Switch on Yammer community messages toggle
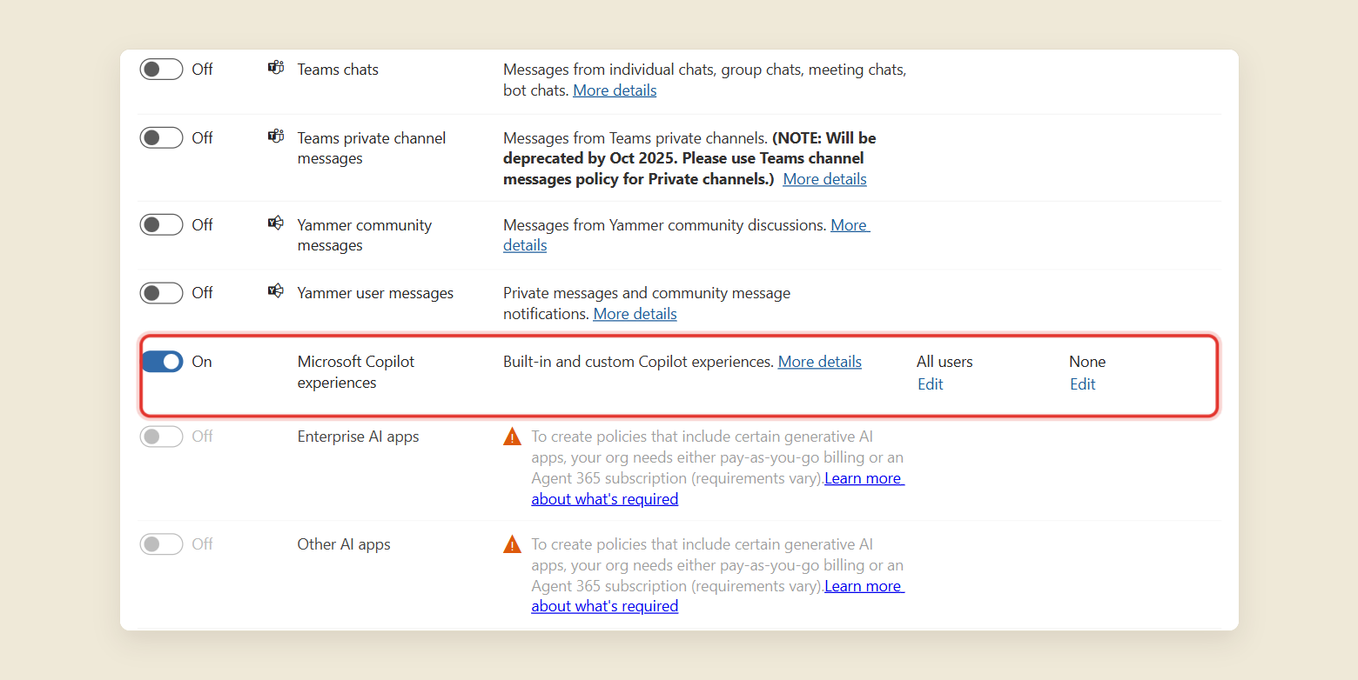The width and height of the screenshot is (1358, 680). click(x=162, y=224)
